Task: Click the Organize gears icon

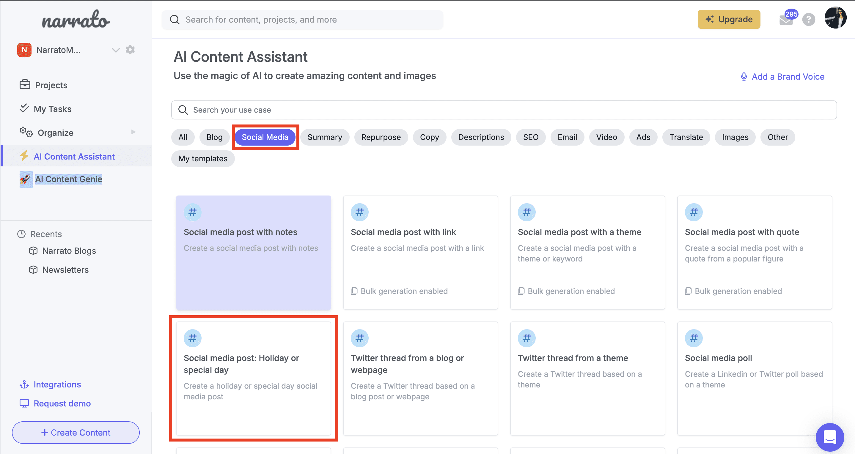Action: (x=26, y=132)
